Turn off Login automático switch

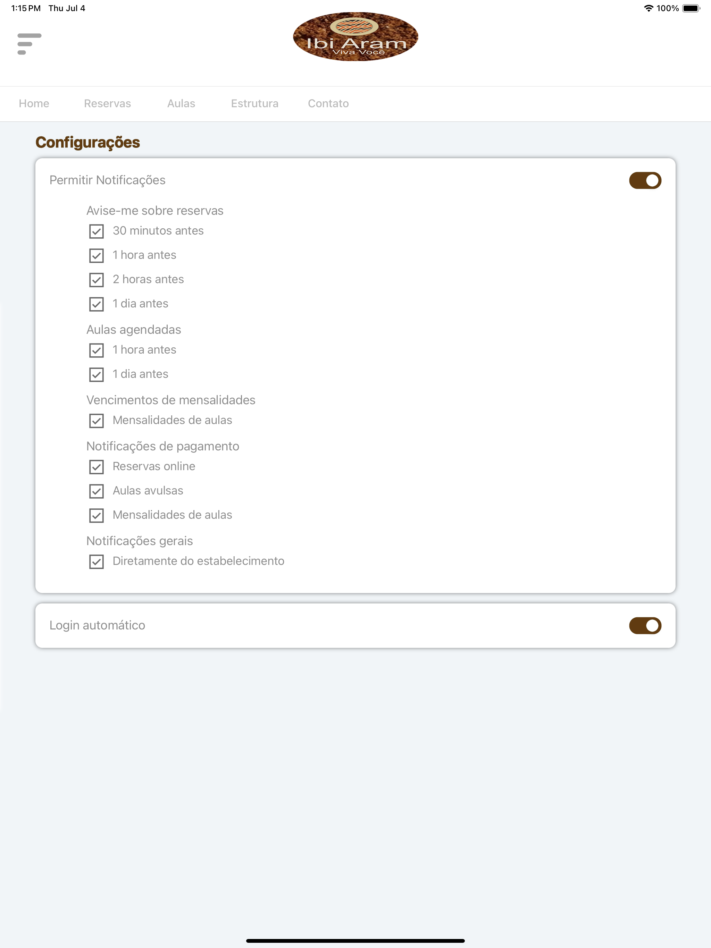[645, 626]
